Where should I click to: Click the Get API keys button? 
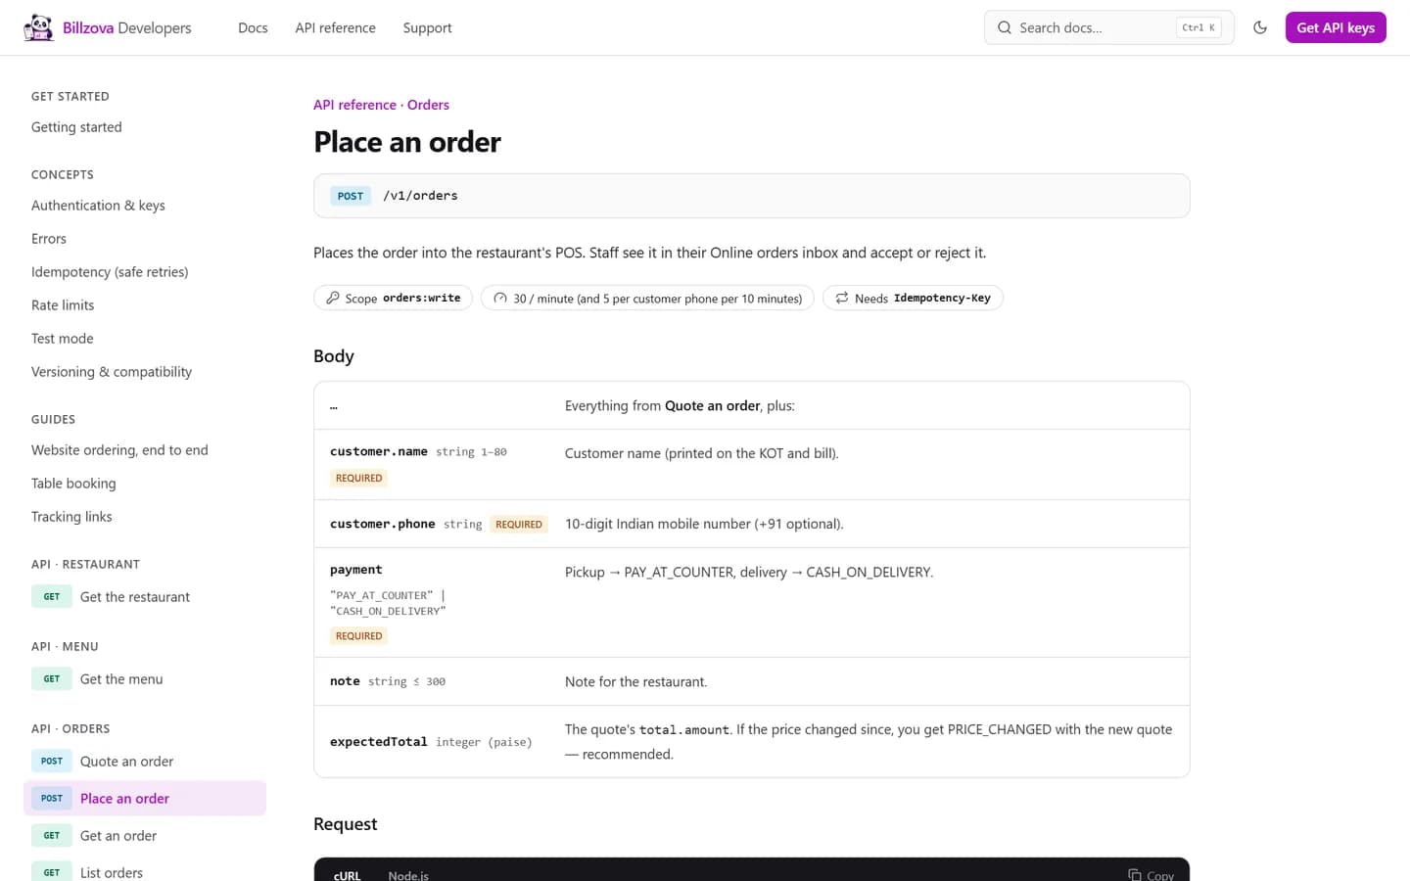(1336, 27)
